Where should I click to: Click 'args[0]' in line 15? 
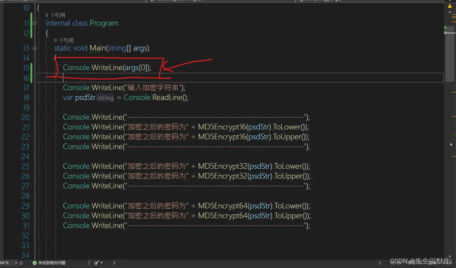135,68
